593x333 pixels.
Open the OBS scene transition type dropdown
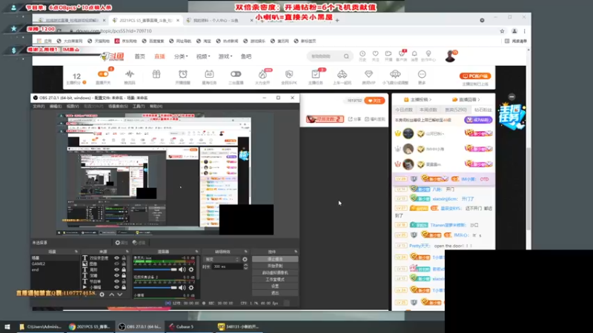click(222, 260)
